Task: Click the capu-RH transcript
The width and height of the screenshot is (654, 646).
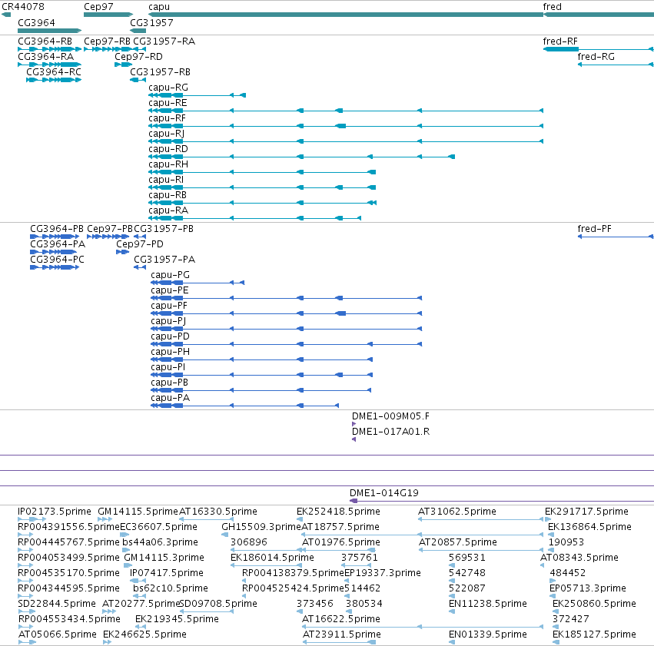Action: click(262, 172)
